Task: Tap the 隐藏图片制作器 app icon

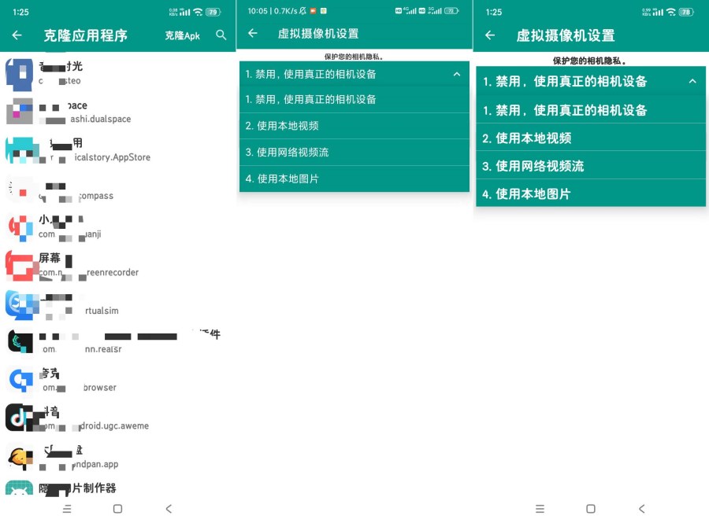Action: [20, 488]
